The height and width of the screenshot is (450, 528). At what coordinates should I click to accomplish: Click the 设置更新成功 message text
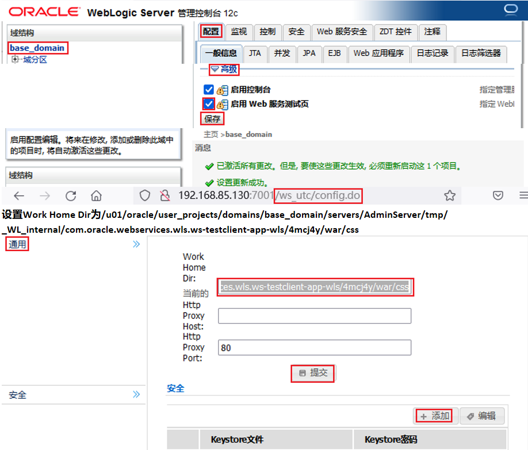tap(243, 183)
